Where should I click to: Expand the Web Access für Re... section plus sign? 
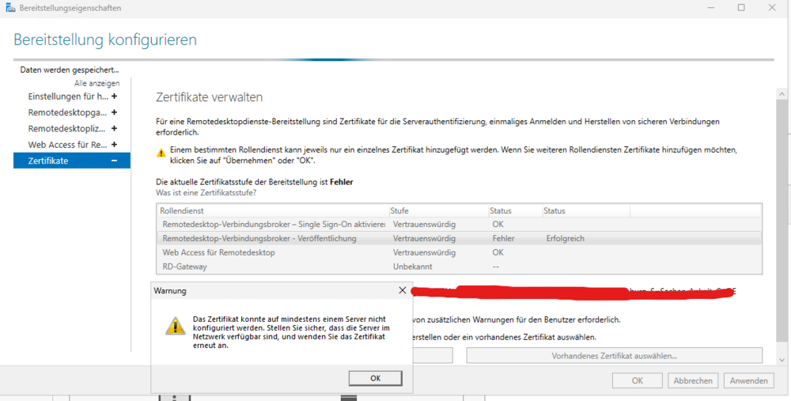115,145
